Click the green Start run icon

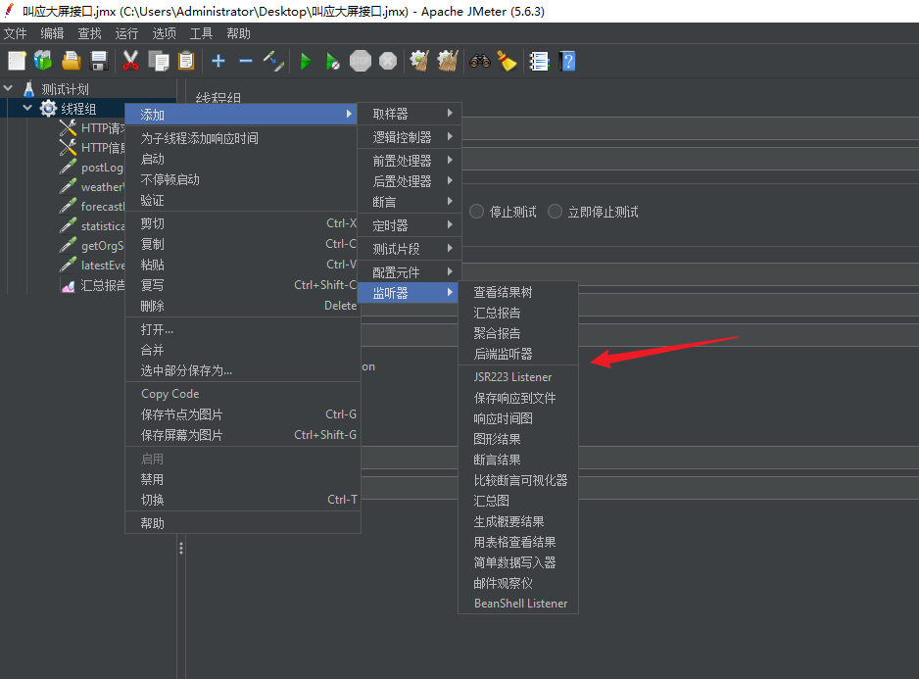[x=306, y=61]
